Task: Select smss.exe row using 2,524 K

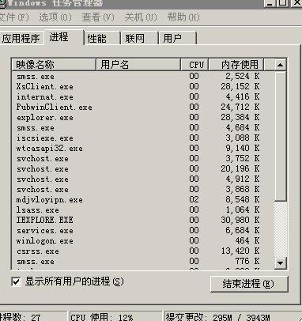Action: coord(142,77)
